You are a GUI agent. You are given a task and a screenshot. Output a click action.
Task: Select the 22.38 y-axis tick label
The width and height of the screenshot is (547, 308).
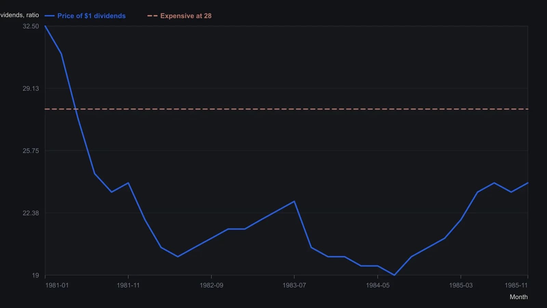point(31,213)
